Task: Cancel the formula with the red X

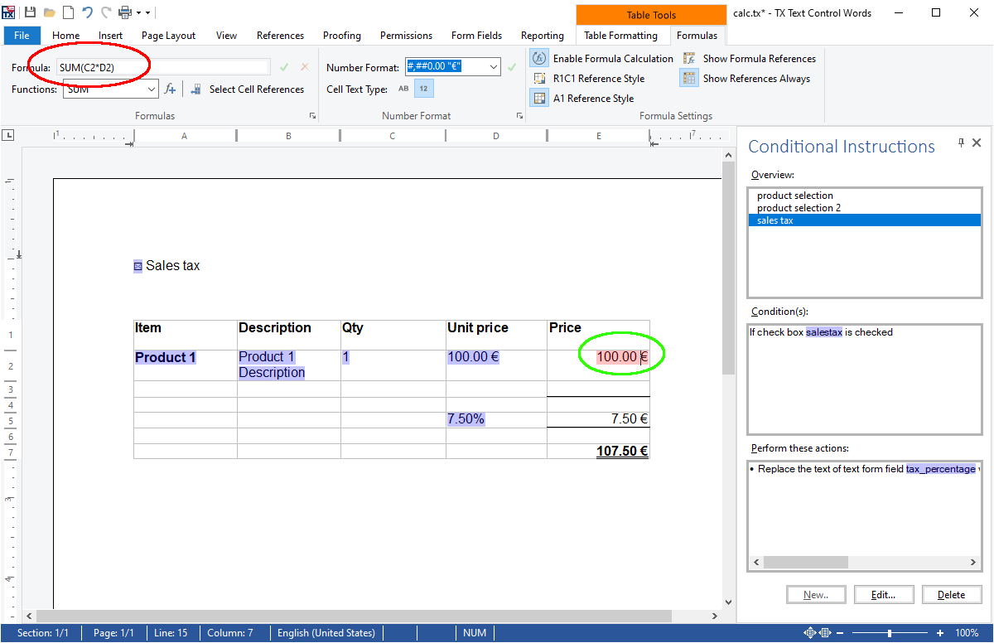Action: pyautogui.click(x=304, y=67)
